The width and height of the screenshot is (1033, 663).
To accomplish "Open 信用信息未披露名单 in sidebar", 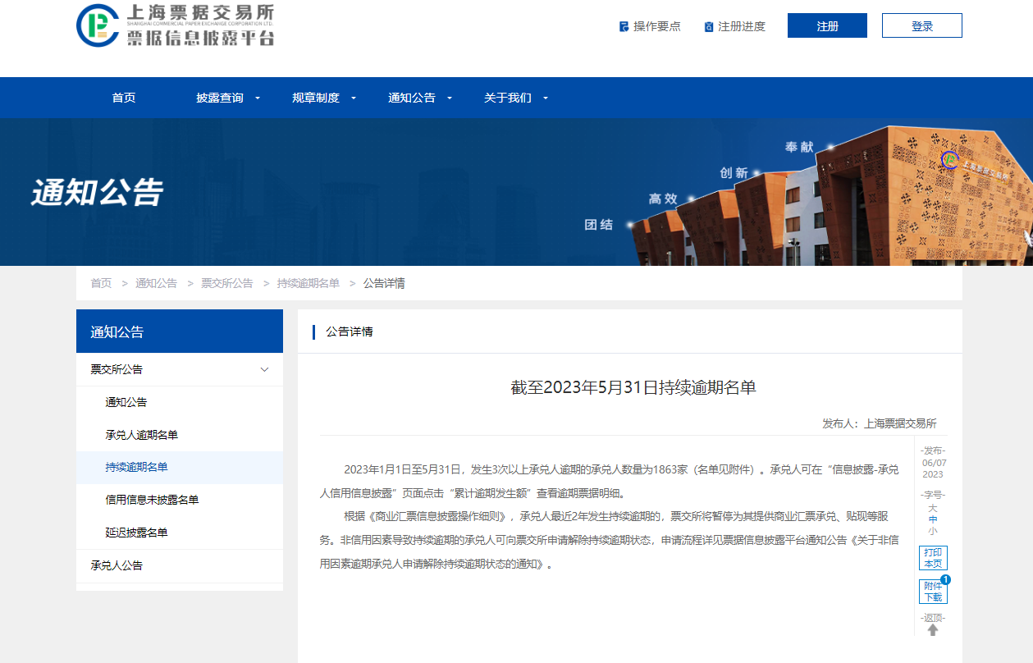I will (x=152, y=500).
